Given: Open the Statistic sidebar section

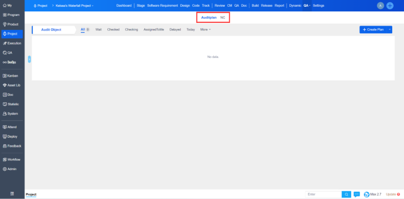Looking at the screenshot, I should click(12, 104).
